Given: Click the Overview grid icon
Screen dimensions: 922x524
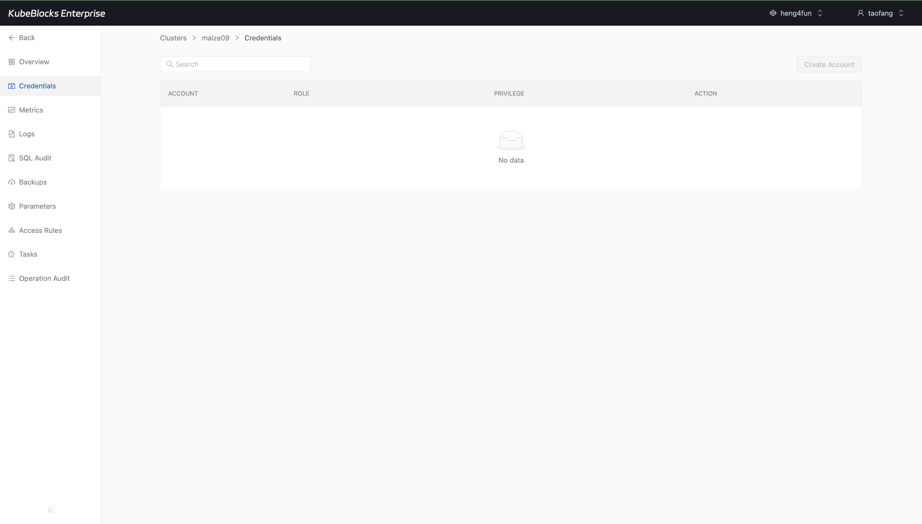Looking at the screenshot, I should [x=12, y=62].
